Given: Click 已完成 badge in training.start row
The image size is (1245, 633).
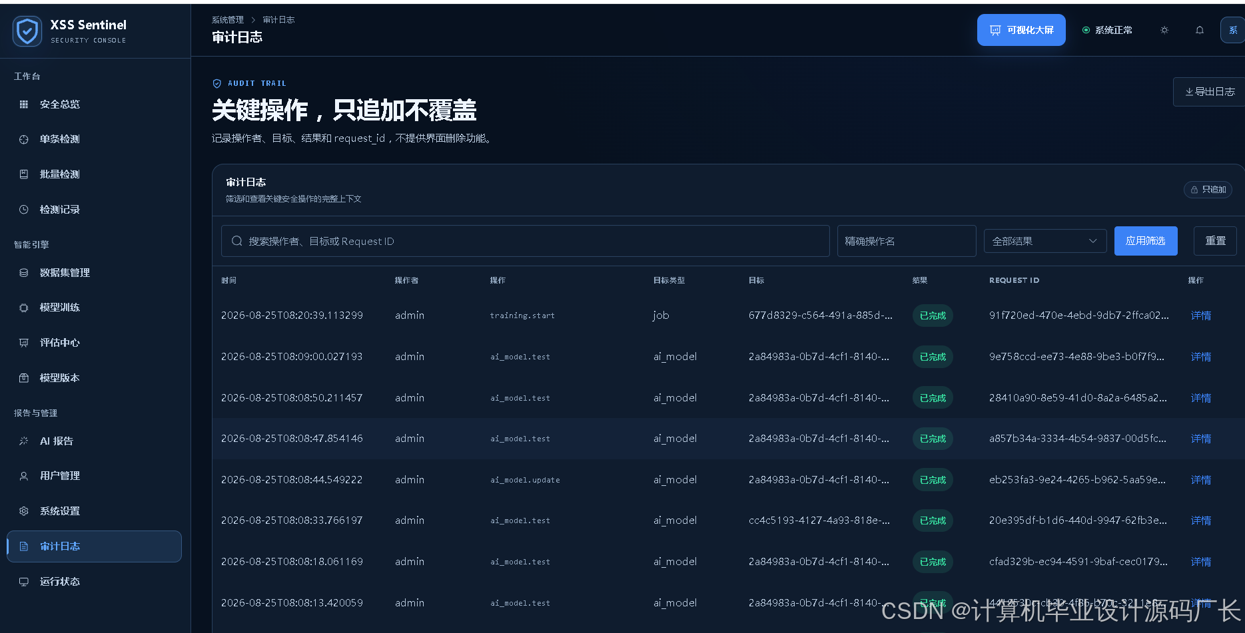Looking at the screenshot, I should tap(933, 316).
